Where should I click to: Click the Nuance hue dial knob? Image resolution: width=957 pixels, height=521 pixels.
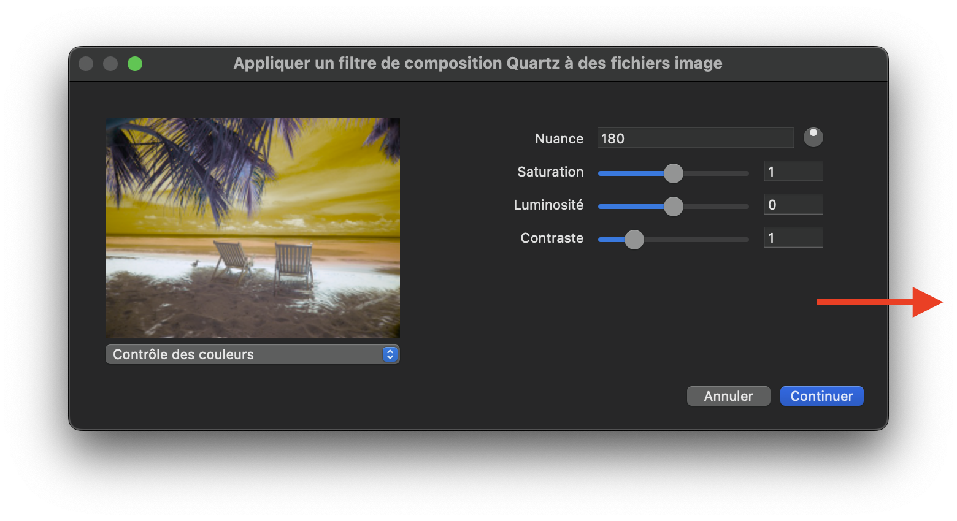pos(813,137)
